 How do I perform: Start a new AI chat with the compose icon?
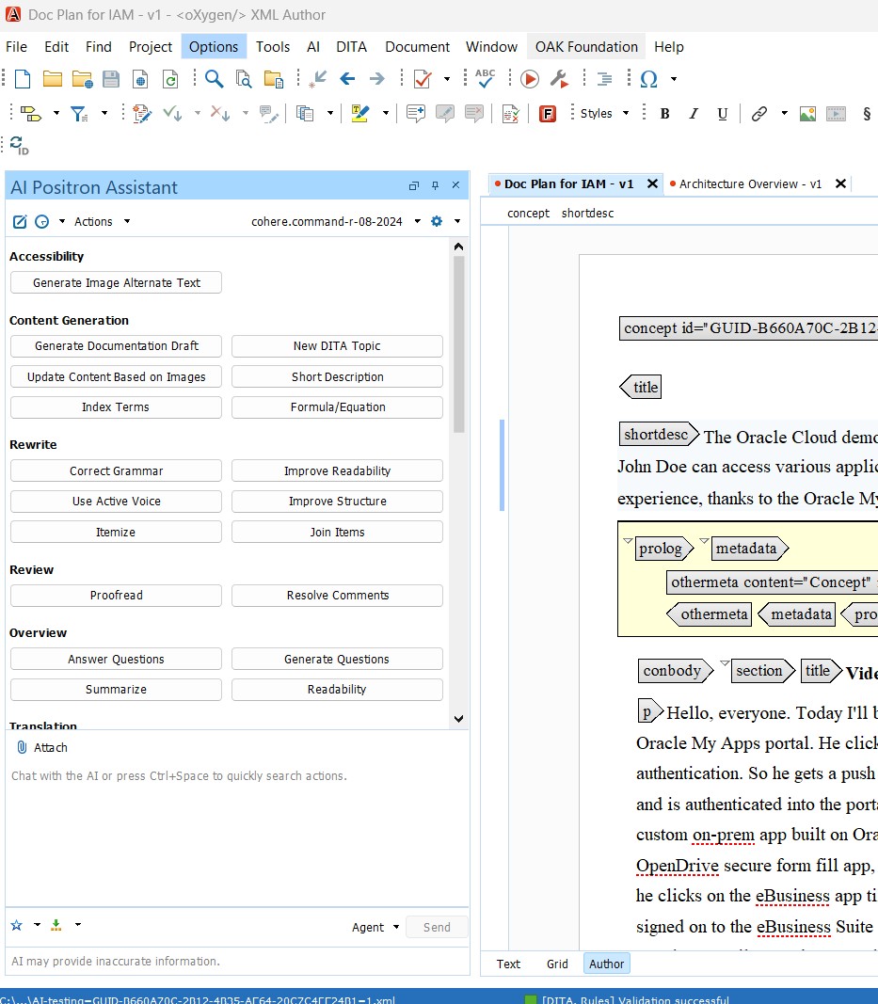(x=19, y=221)
